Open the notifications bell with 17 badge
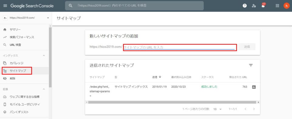This screenshot has width=292, height=119. pos(263,5)
